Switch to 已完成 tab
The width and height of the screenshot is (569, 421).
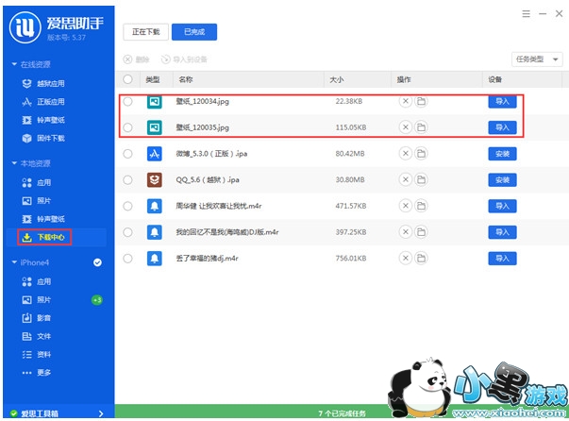[x=194, y=32]
